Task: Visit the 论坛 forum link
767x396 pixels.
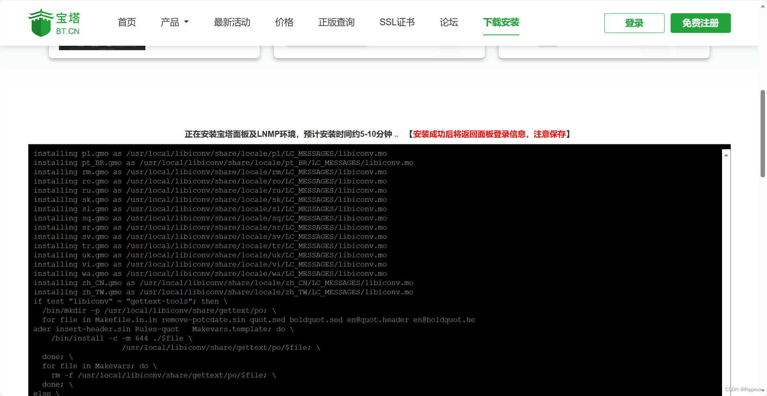Action: pos(449,22)
